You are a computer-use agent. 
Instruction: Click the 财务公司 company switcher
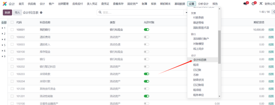pos(270,4)
